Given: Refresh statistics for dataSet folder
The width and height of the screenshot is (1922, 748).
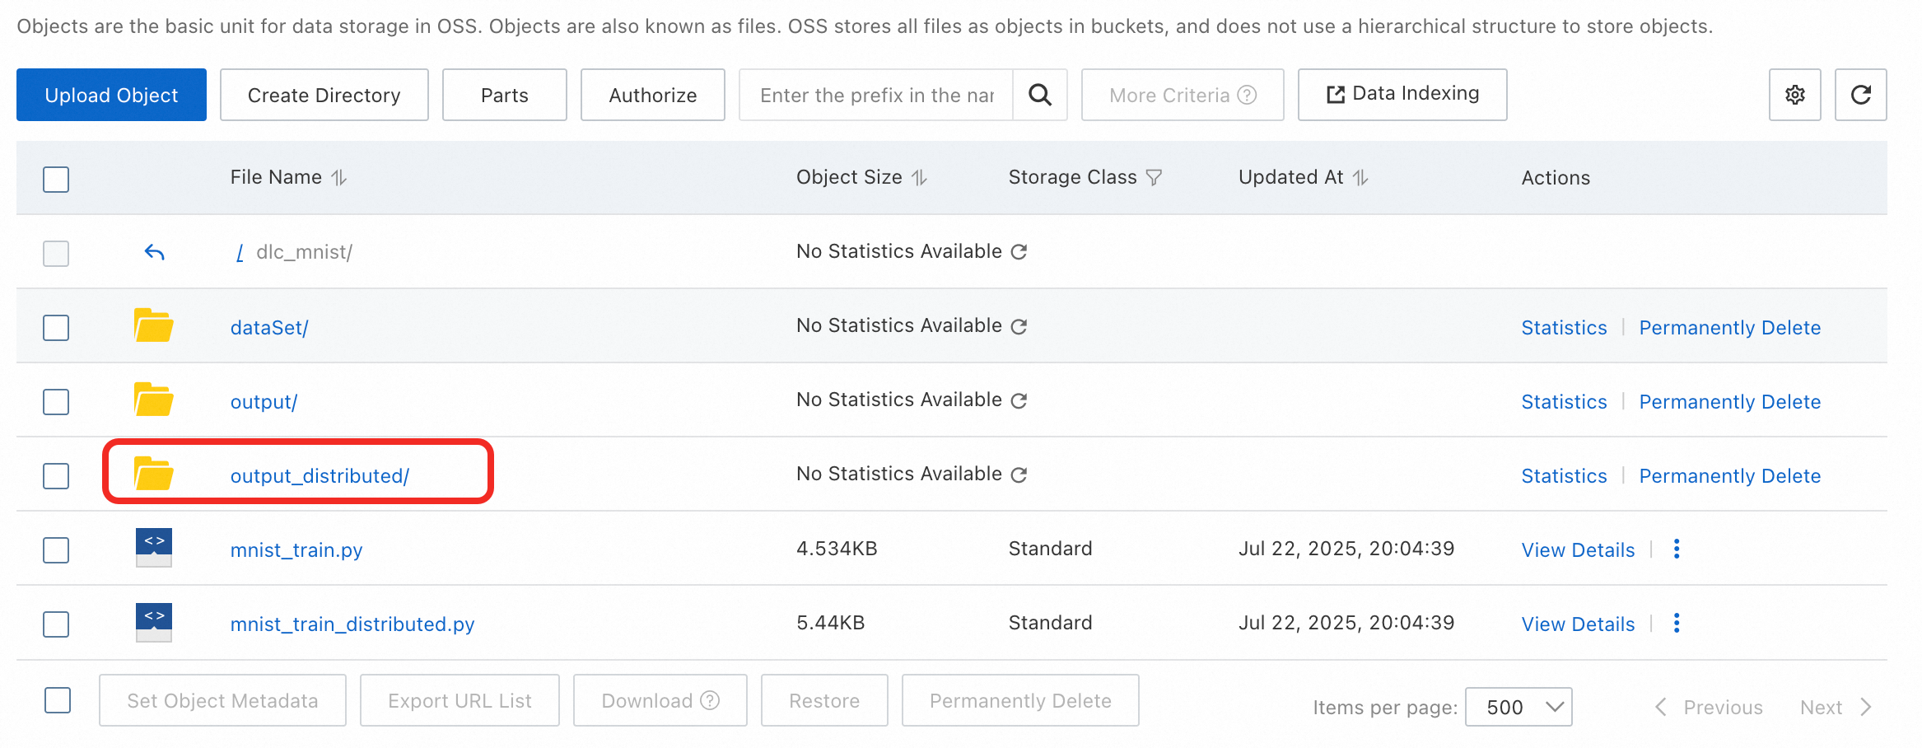Looking at the screenshot, I should click(1019, 326).
